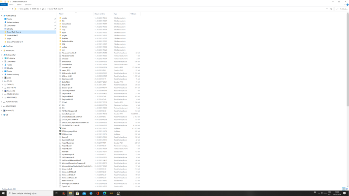Open Explorer help icon
This screenshot has width=349, height=196.
pos(348,5)
